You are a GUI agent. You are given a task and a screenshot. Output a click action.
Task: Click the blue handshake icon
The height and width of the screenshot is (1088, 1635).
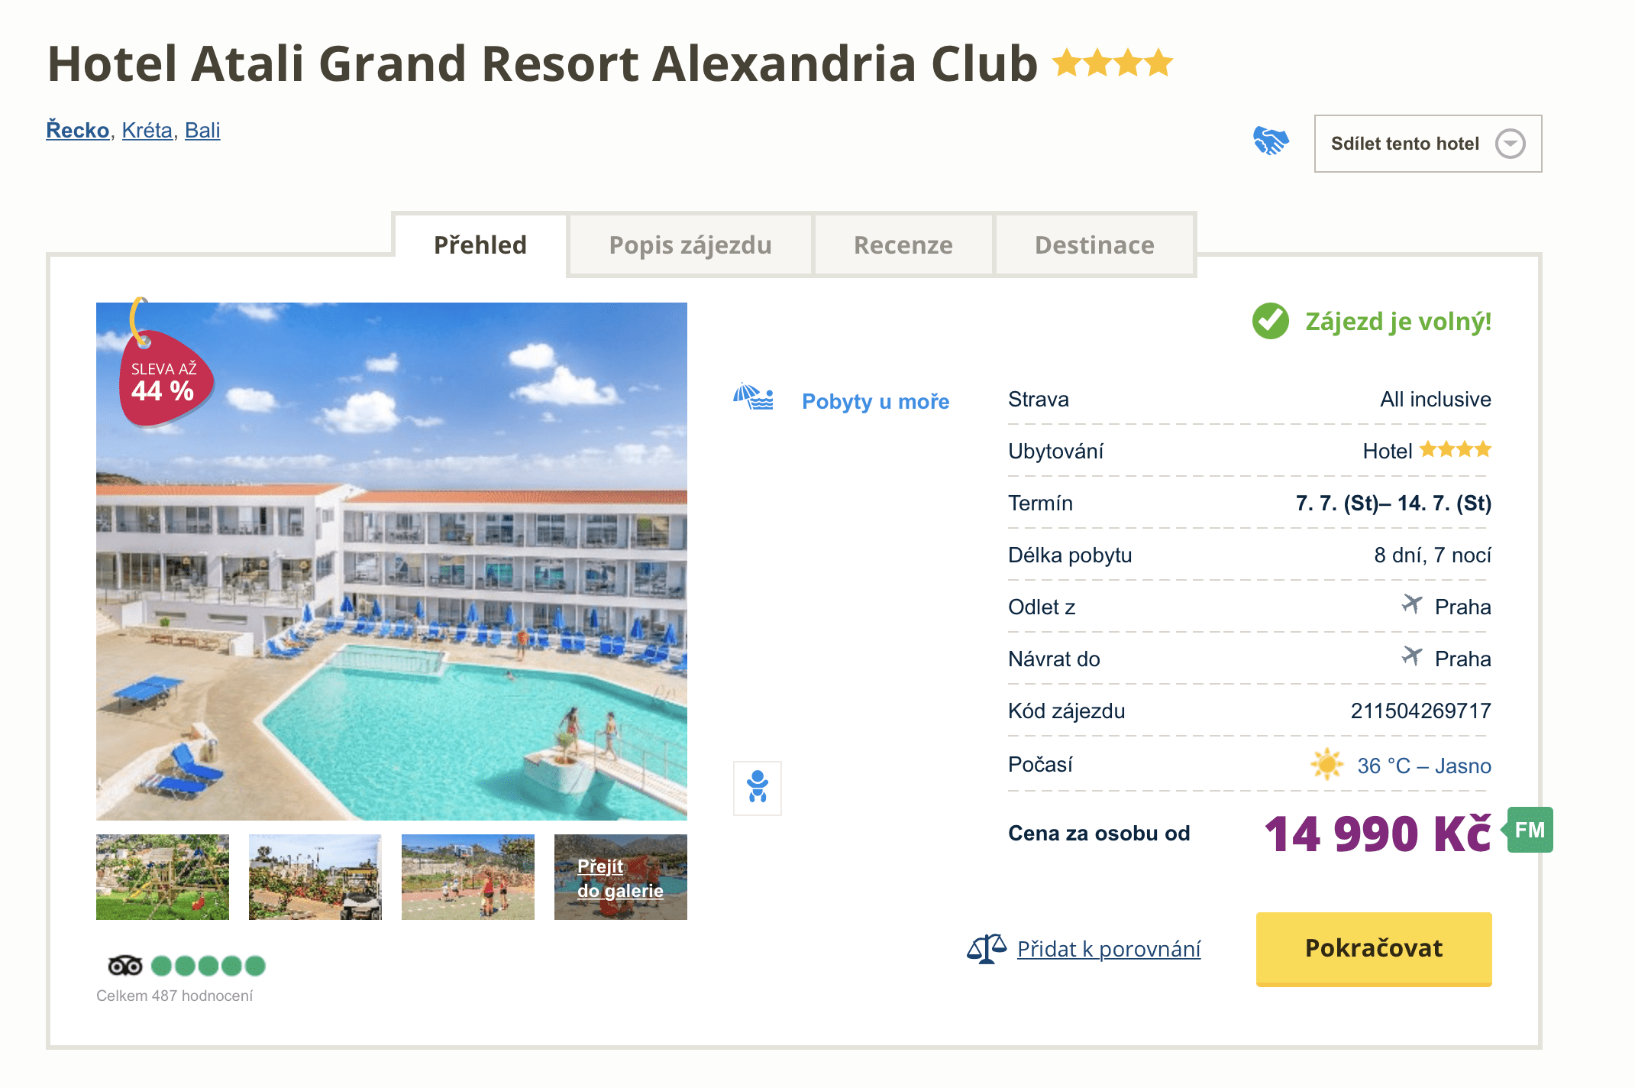coord(1271,141)
